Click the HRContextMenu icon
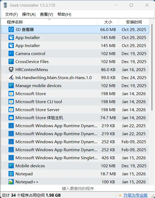The width and height of the screenshot is (155, 198). pyautogui.click(x=11, y=69)
